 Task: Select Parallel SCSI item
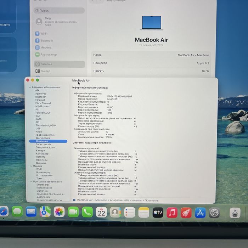[43, 113]
